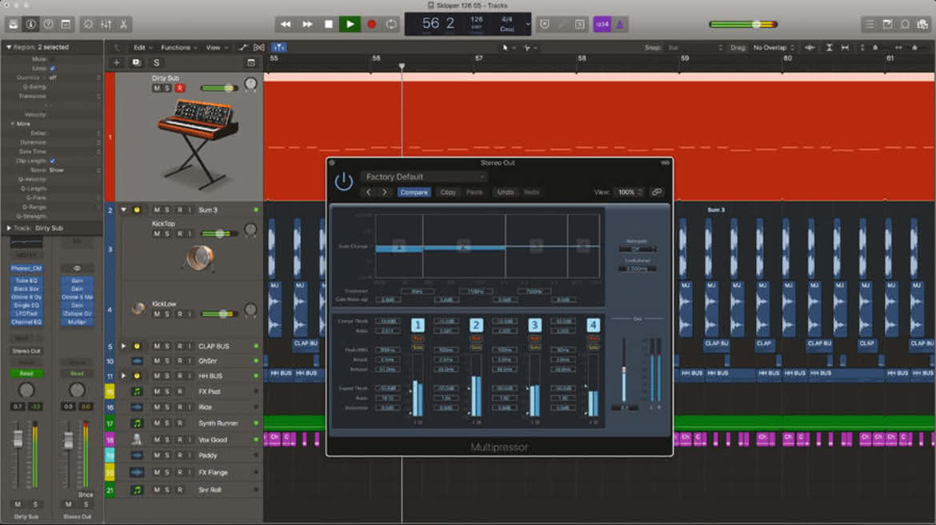The height and width of the screenshot is (525, 936).
Task: Toggle the blue Catch Playhead button
Action: coord(278,47)
